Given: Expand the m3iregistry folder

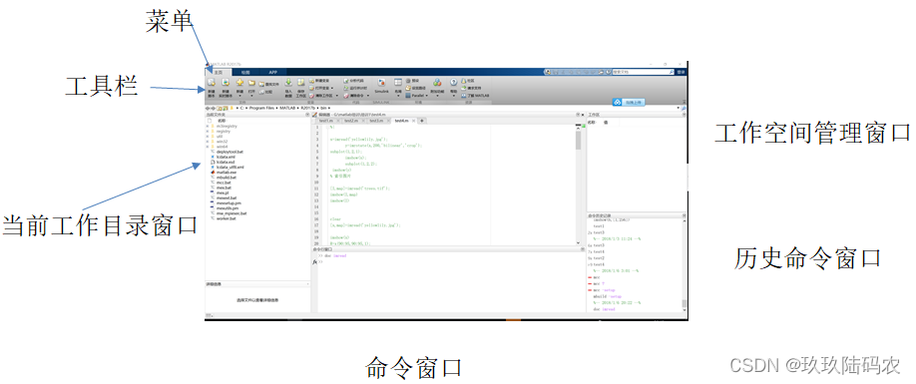Looking at the screenshot, I should (x=208, y=126).
